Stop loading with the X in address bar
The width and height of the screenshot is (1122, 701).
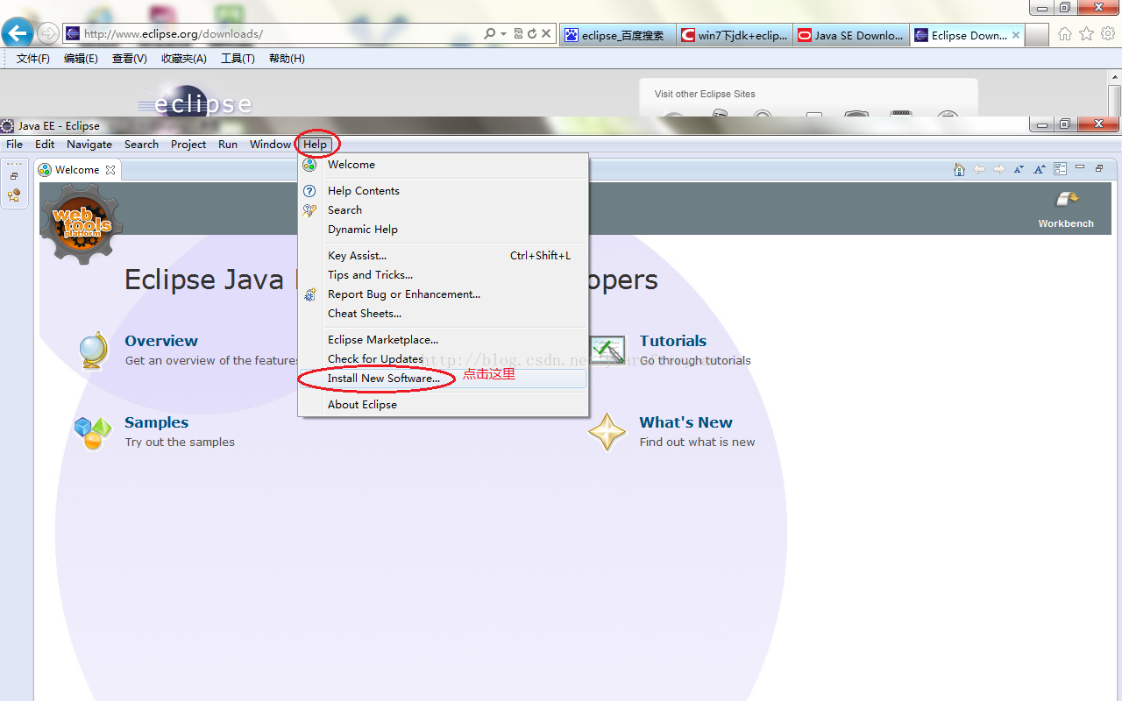[546, 34]
